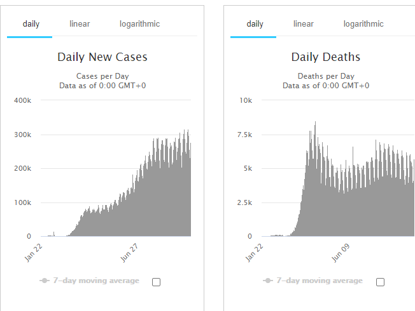Toggle 7-day moving average legend for Deaths
Viewport: 415px width, 311px height.
tap(320, 281)
